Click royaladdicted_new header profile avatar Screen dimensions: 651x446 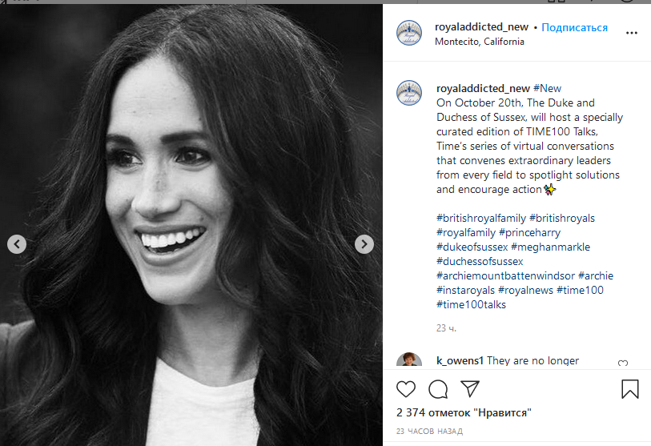[409, 33]
